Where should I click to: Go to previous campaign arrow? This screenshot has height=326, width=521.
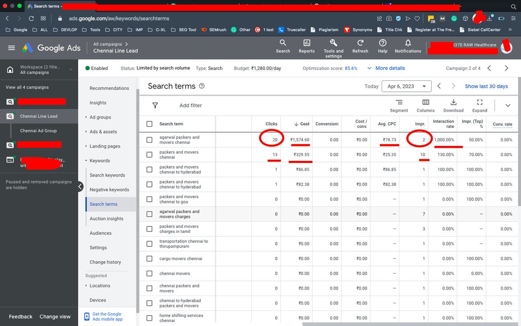click(x=489, y=68)
